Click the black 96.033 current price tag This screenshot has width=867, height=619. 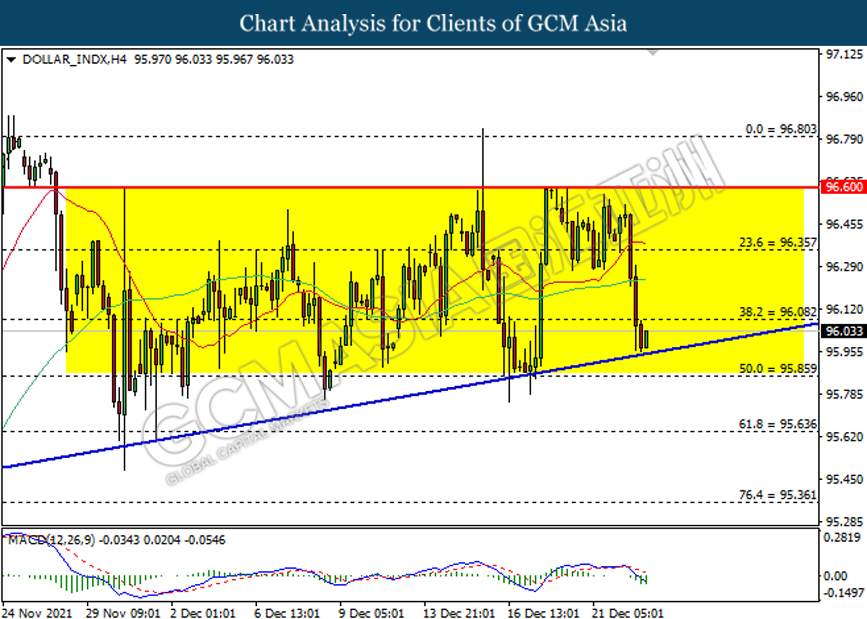(844, 331)
